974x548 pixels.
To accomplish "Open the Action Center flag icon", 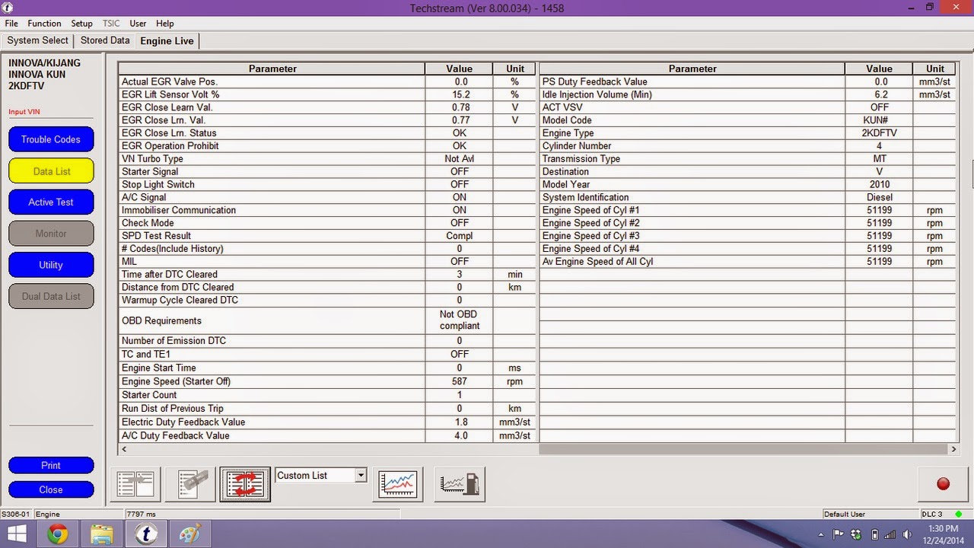I will pyautogui.click(x=839, y=535).
